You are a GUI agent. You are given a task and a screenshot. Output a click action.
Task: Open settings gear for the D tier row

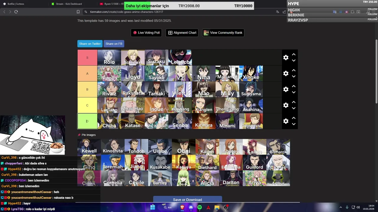pyautogui.click(x=286, y=121)
